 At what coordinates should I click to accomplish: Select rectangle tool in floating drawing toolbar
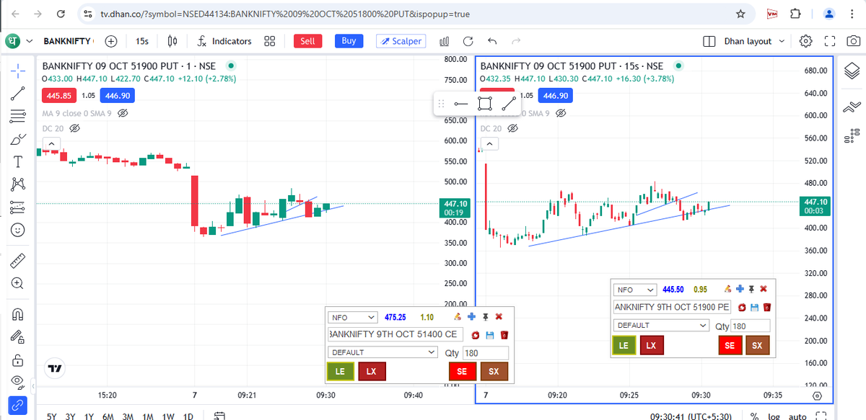(x=486, y=103)
